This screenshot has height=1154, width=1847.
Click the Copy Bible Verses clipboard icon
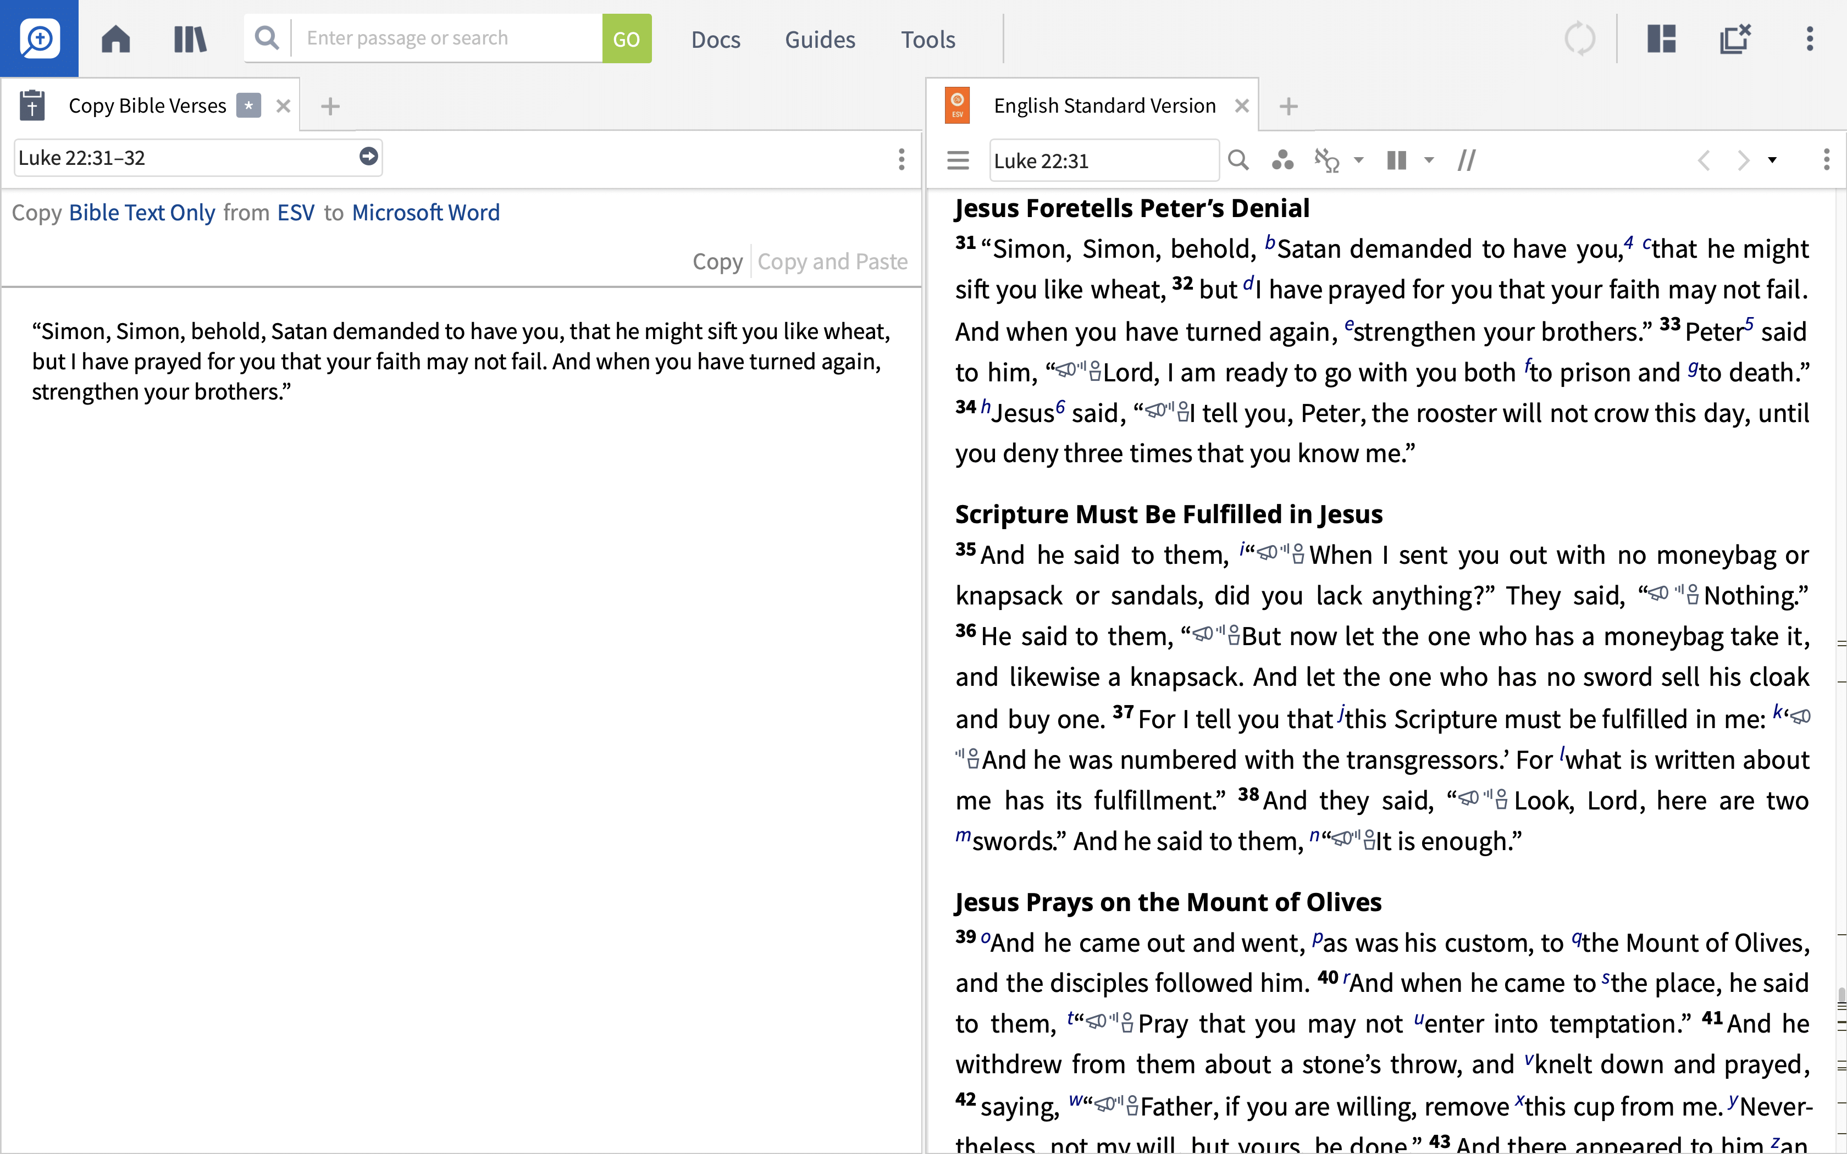click(32, 106)
